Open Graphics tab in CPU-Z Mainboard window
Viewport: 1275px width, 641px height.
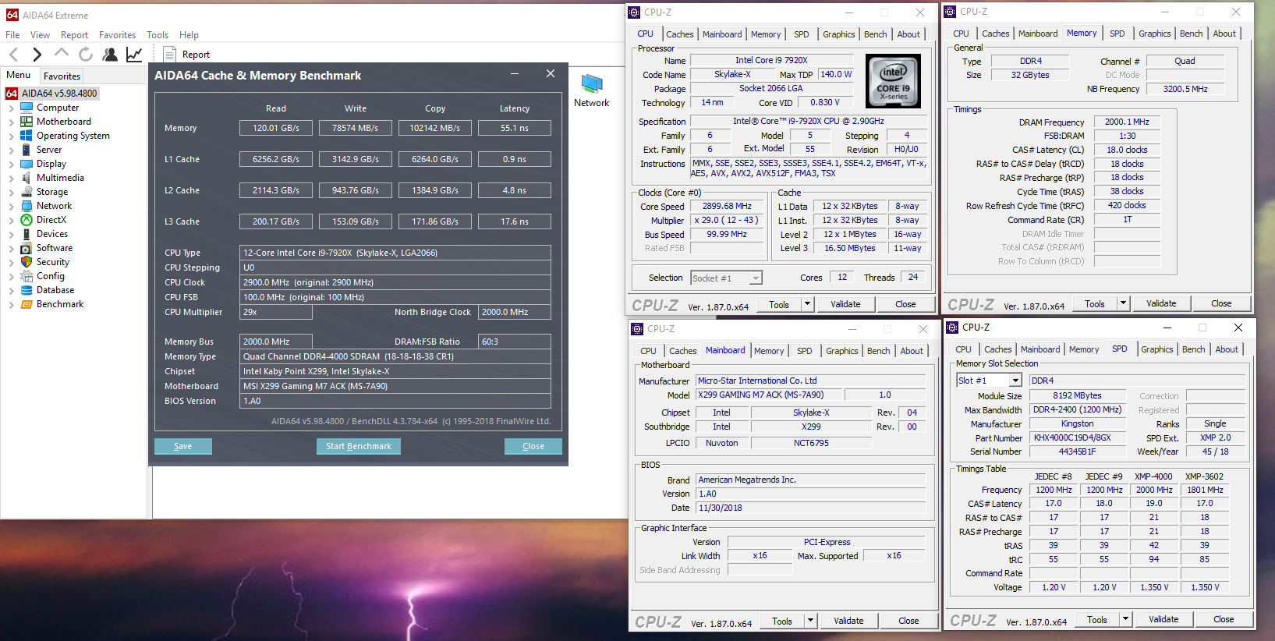coord(842,351)
